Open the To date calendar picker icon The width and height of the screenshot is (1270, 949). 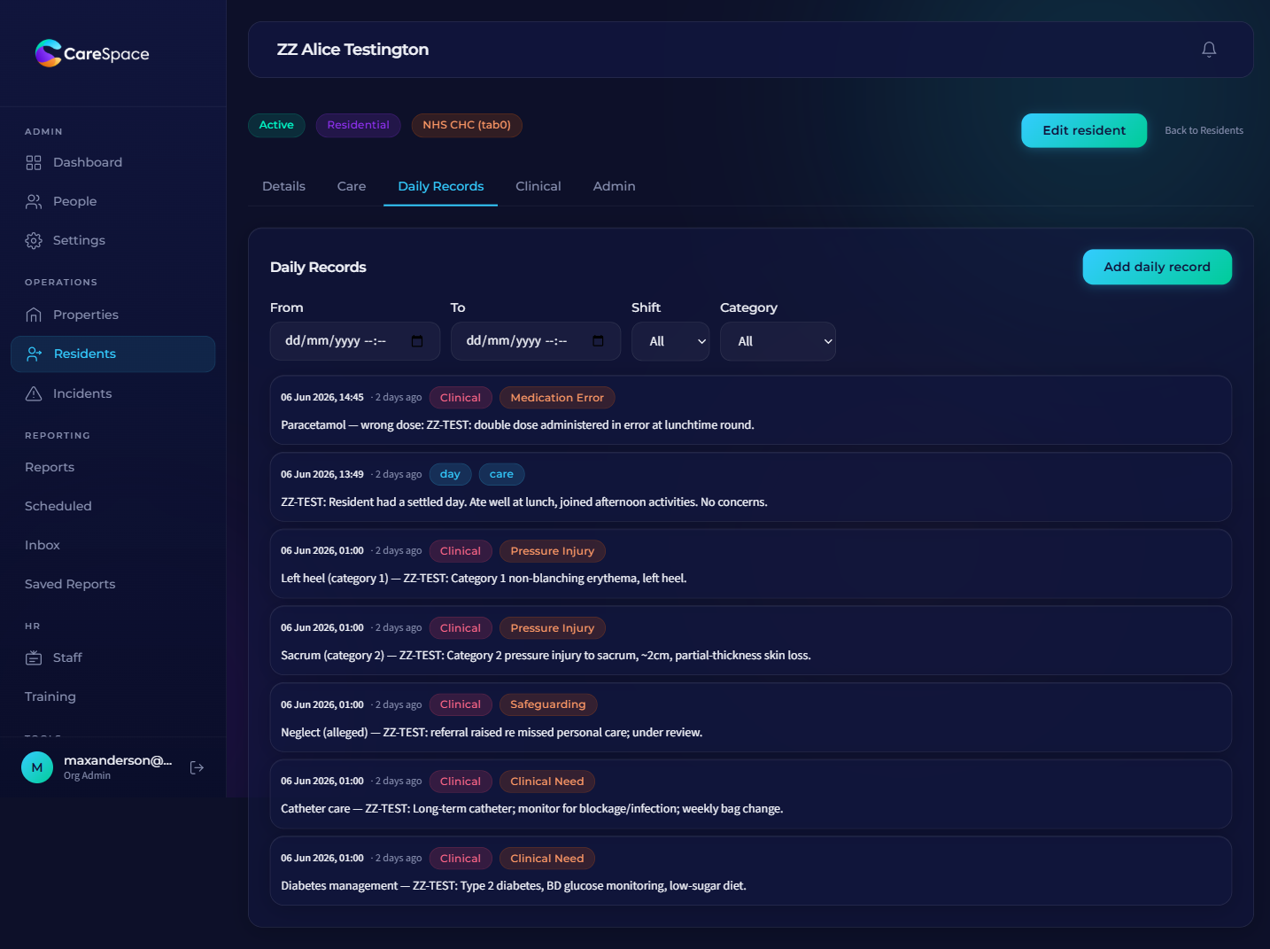598,341
